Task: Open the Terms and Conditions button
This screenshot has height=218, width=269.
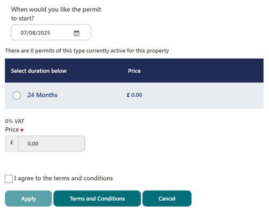Action: [x=97, y=199]
